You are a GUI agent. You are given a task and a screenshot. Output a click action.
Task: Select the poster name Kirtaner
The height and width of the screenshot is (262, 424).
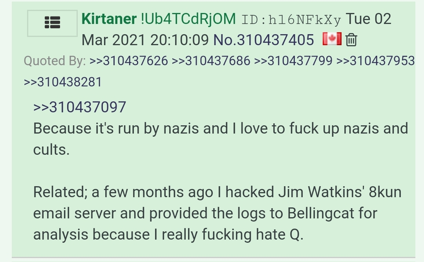pos(109,19)
